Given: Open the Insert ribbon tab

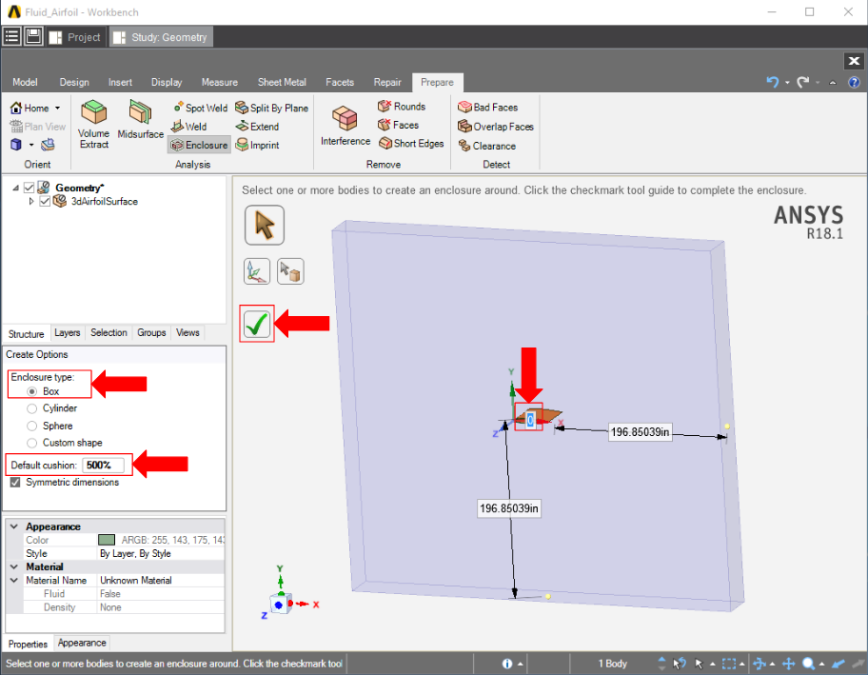Looking at the screenshot, I should (120, 82).
